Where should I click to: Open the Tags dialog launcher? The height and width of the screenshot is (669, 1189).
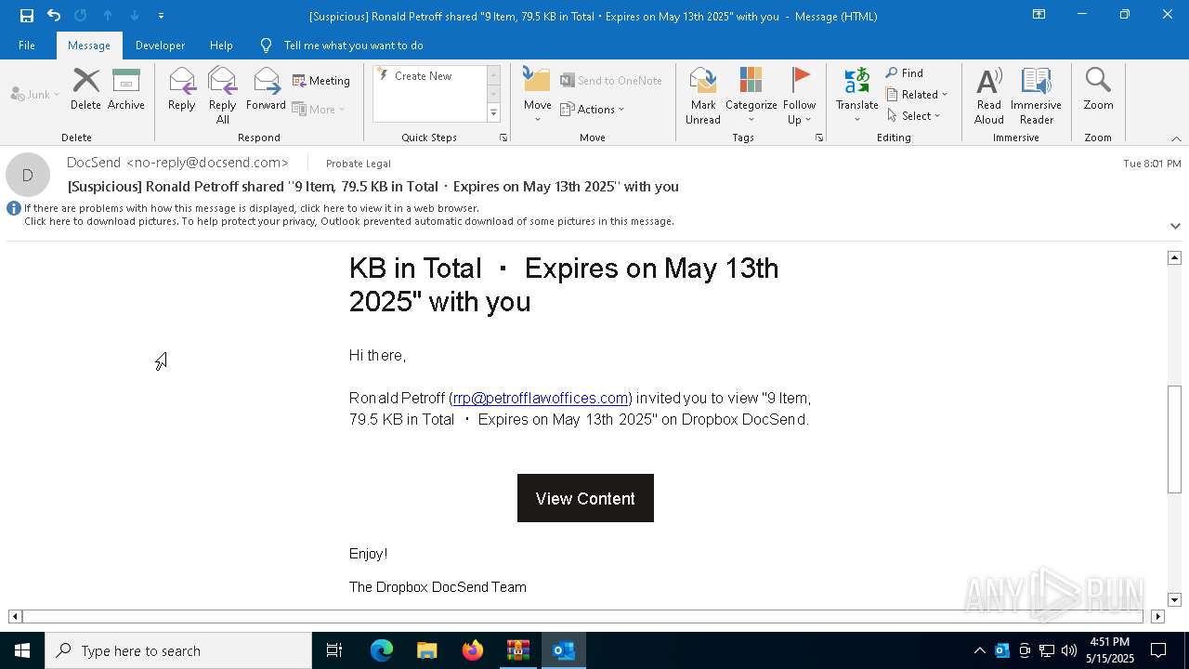click(x=819, y=138)
